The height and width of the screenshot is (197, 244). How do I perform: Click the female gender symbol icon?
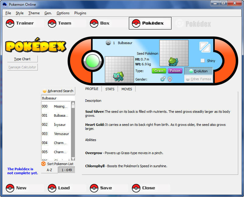(x=170, y=79)
